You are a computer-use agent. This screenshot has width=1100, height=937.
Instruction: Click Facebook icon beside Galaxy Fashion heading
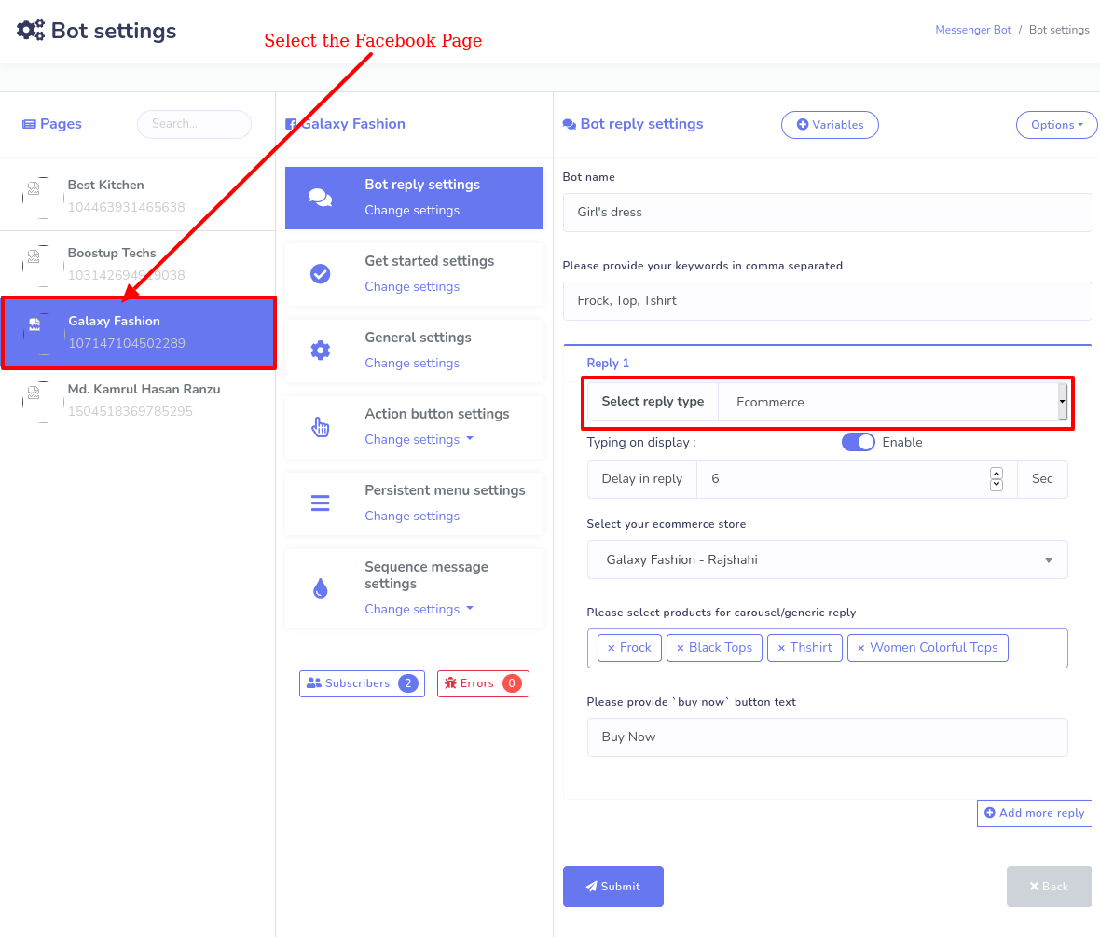(x=291, y=124)
